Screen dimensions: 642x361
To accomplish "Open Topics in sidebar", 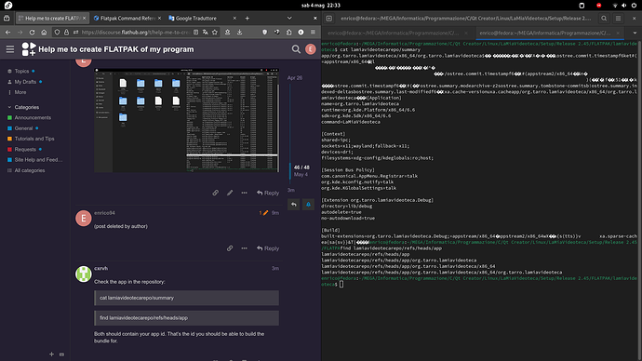I will pyautogui.click(x=21, y=72).
